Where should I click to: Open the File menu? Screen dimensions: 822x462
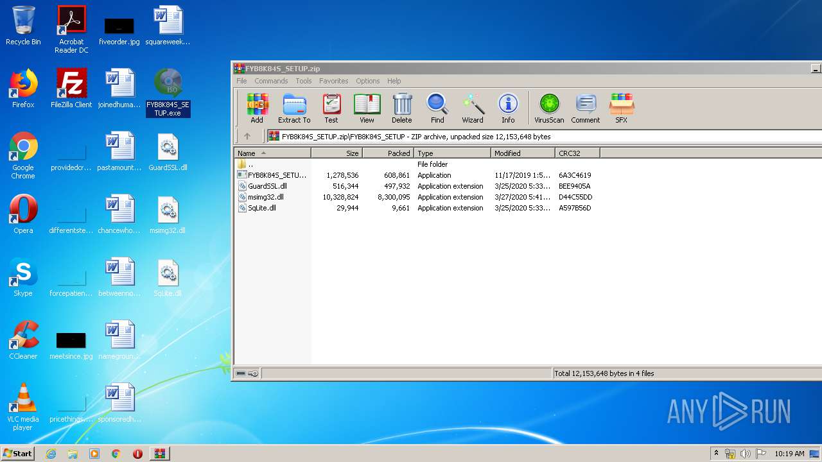point(241,81)
